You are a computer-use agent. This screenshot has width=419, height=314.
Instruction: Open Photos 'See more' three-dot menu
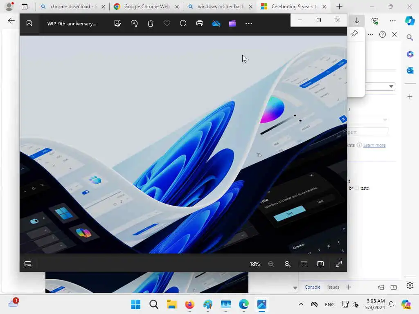point(249,23)
